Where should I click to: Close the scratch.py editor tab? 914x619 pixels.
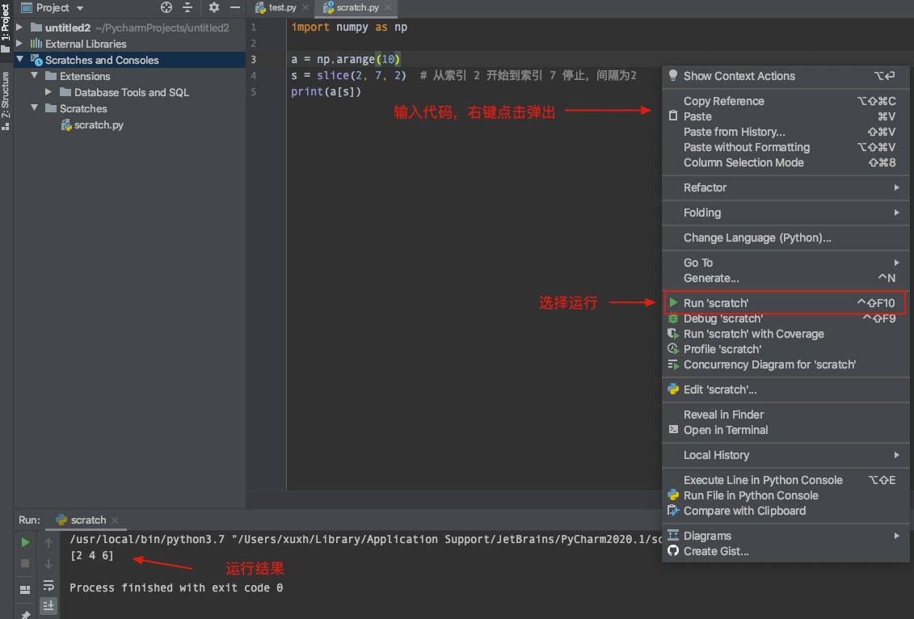388,7
